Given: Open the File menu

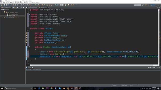Looking at the screenshot, I should [x=1, y=3].
